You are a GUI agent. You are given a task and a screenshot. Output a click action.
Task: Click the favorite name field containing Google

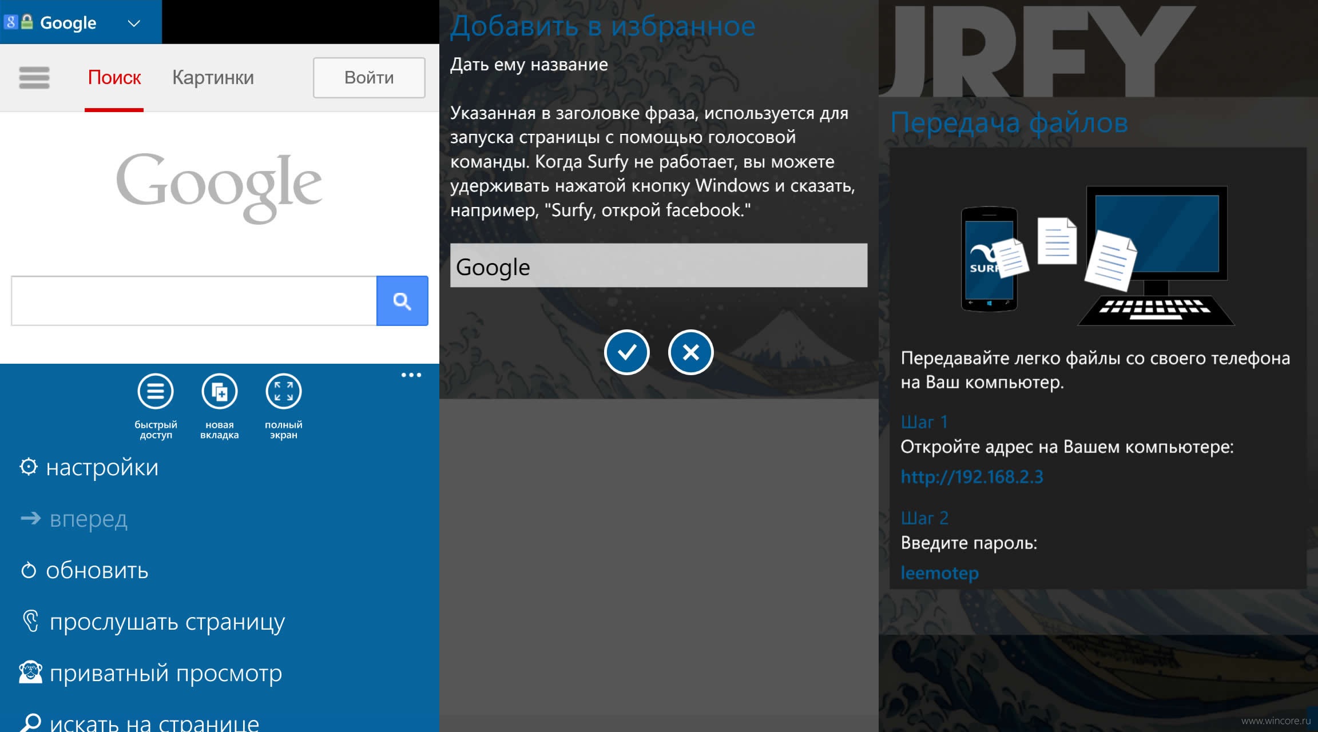(x=658, y=265)
